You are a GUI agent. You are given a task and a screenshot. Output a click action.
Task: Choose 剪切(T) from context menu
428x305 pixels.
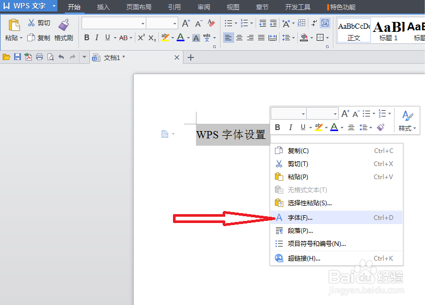click(x=337, y=163)
